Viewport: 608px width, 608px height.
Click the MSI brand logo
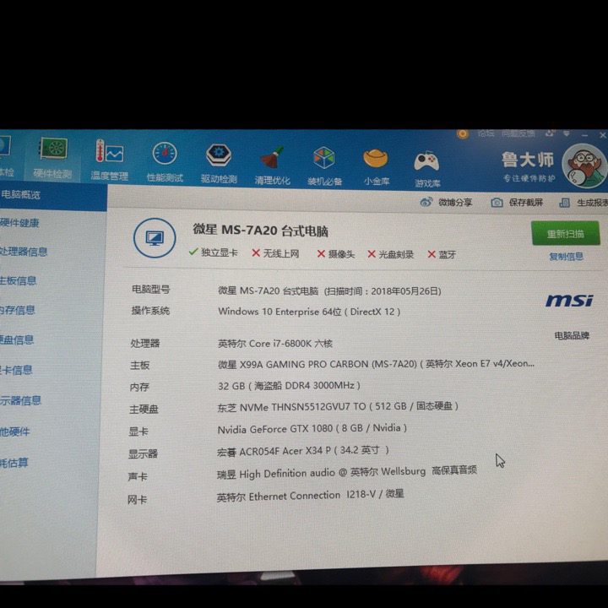point(569,300)
